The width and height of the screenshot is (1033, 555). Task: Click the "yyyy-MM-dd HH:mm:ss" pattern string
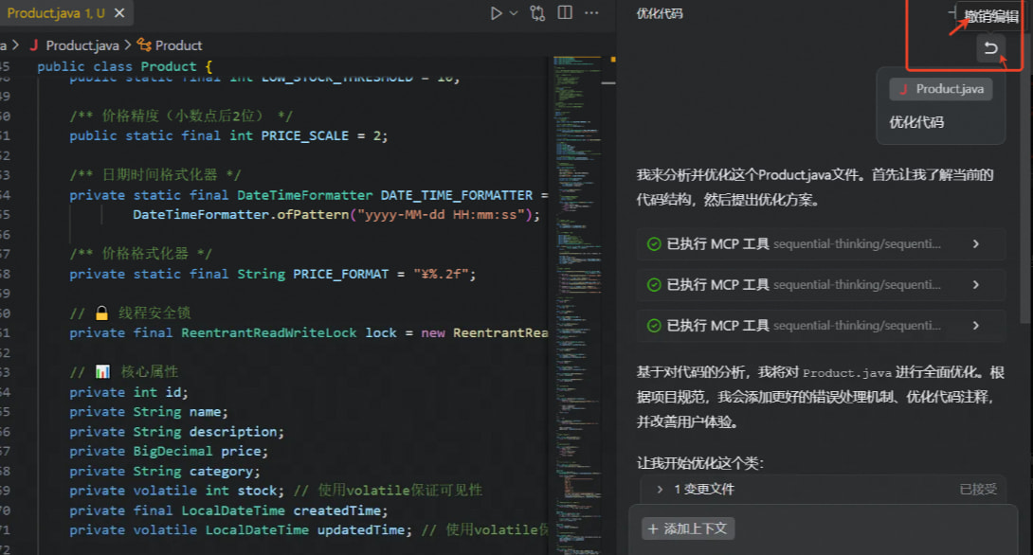point(440,215)
